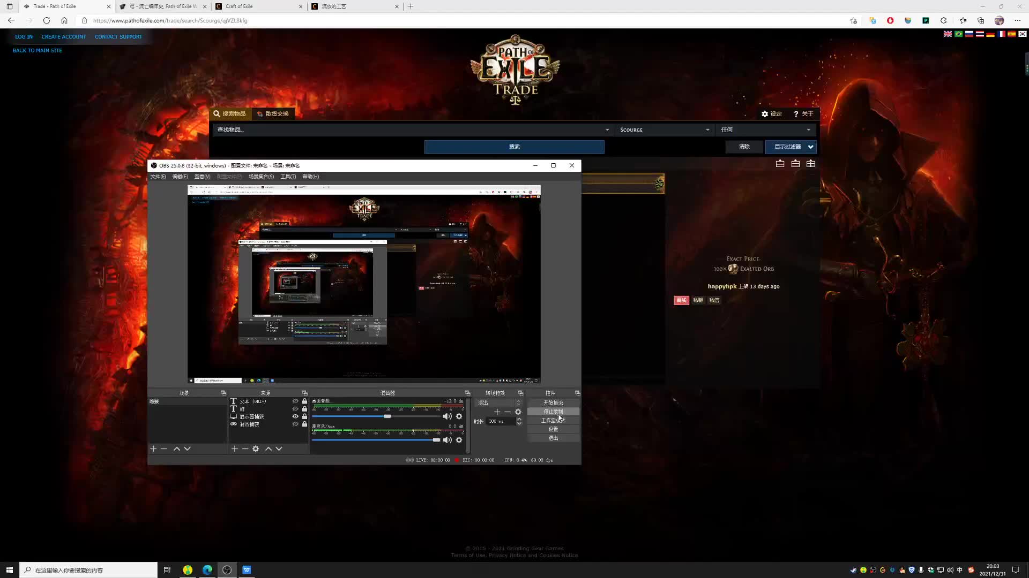
Task: Open OBS 查看(V) menu
Action: pyautogui.click(x=202, y=177)
